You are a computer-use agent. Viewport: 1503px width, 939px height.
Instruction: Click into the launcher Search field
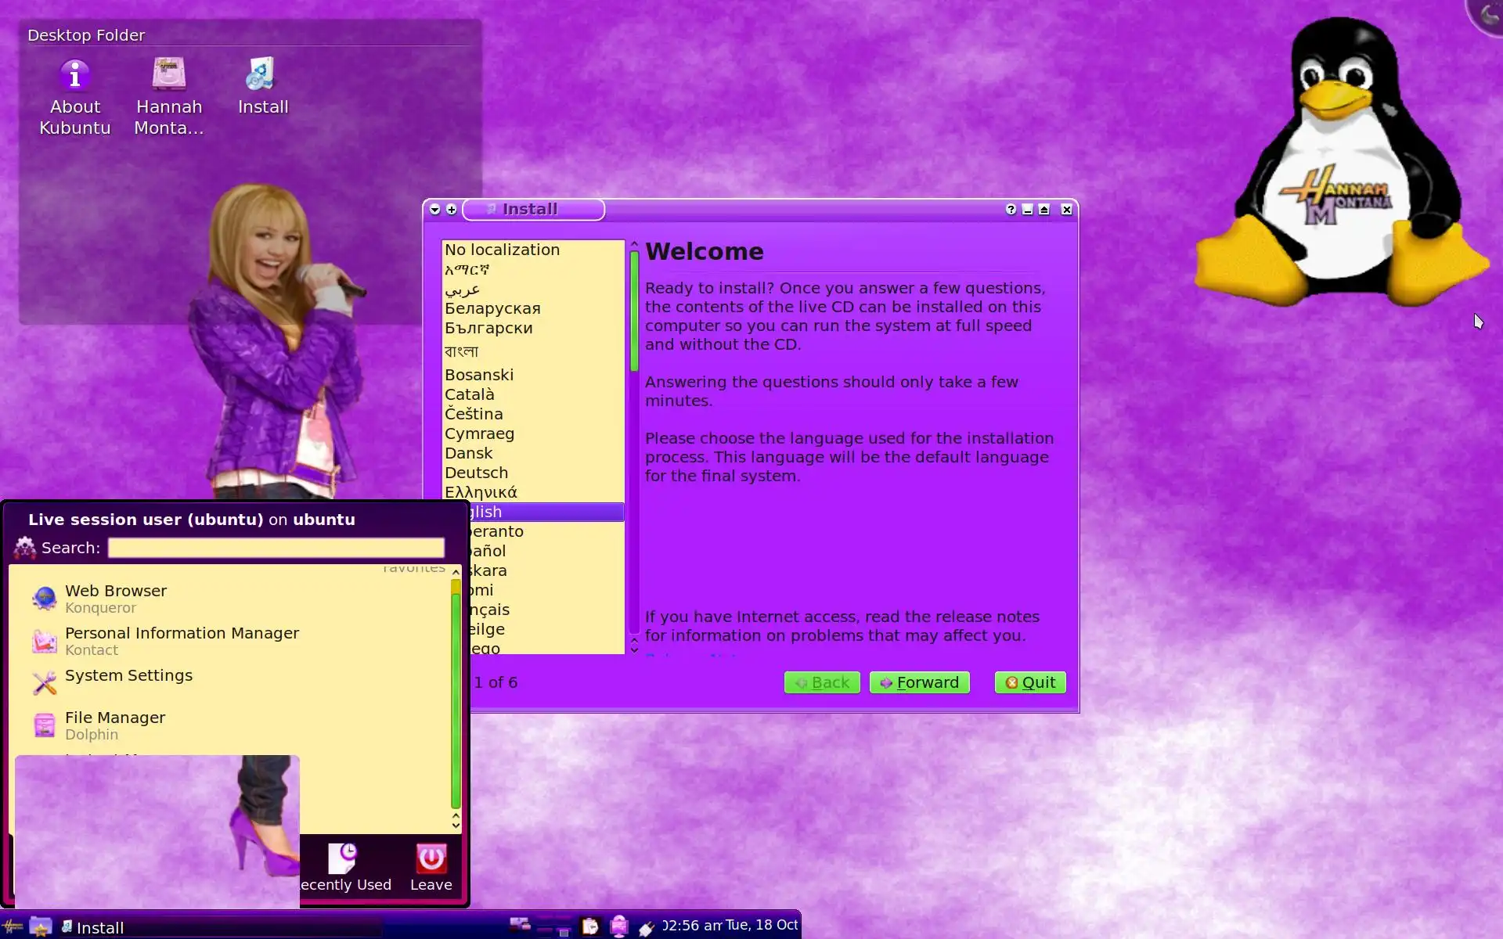pyautogui.click(x=276, y=548)
